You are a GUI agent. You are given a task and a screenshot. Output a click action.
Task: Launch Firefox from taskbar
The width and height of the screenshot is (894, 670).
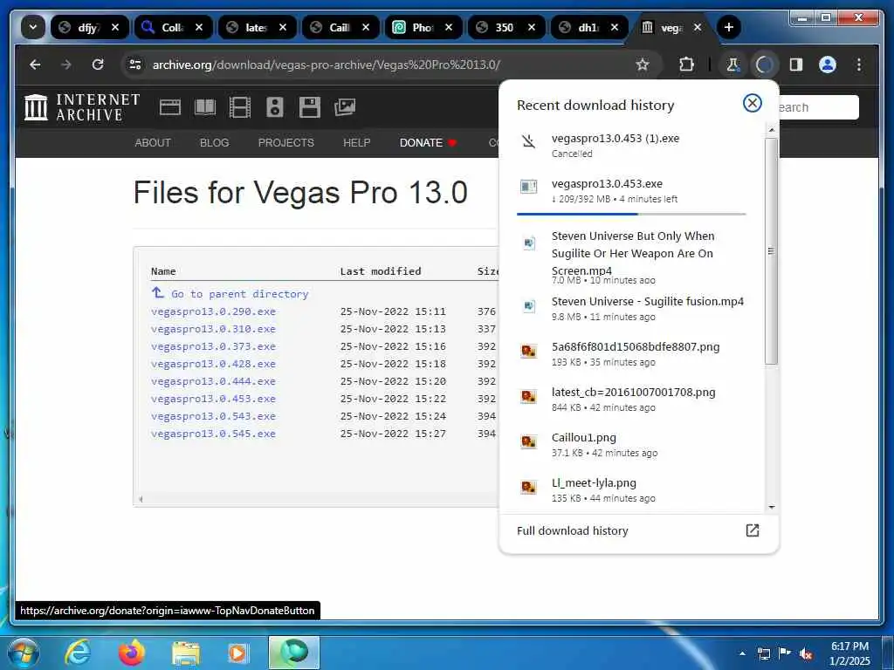[131, 653]
